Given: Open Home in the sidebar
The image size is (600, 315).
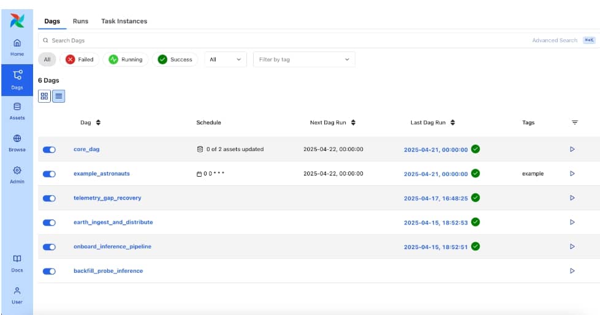Looking at the screenshot, I should [17, 48].
